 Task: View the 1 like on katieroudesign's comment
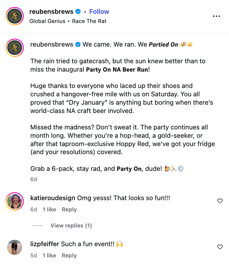click(49, 209)
